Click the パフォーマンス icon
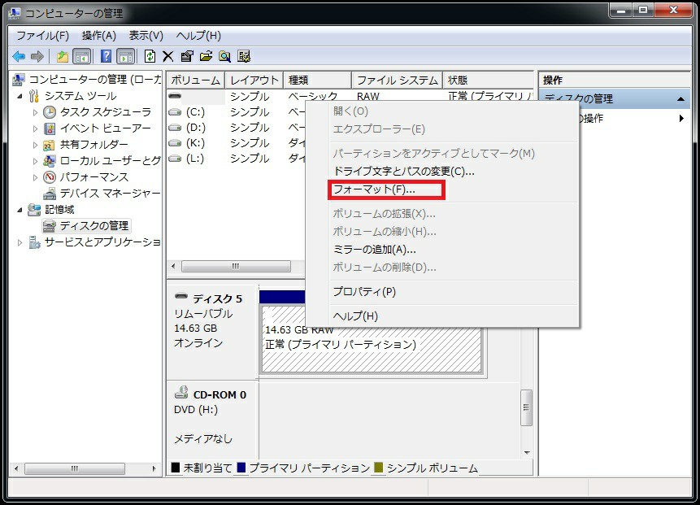Viewport: 700px width, 505px height. coord(49,177)
